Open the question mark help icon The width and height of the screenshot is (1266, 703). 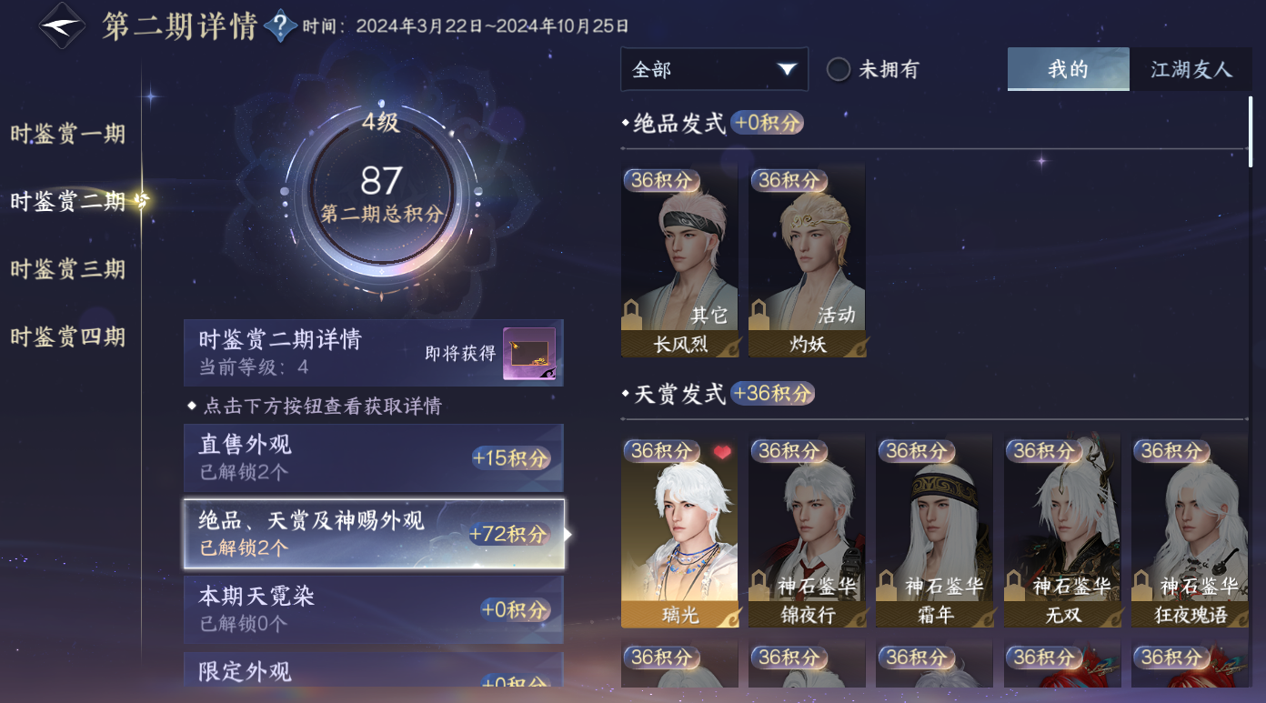(x=280, y=26)
